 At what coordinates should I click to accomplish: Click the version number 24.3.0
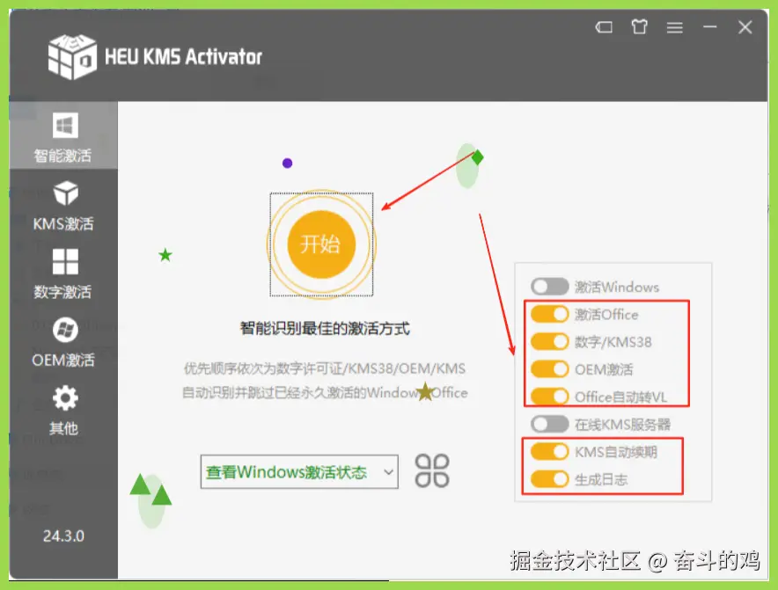63,536
